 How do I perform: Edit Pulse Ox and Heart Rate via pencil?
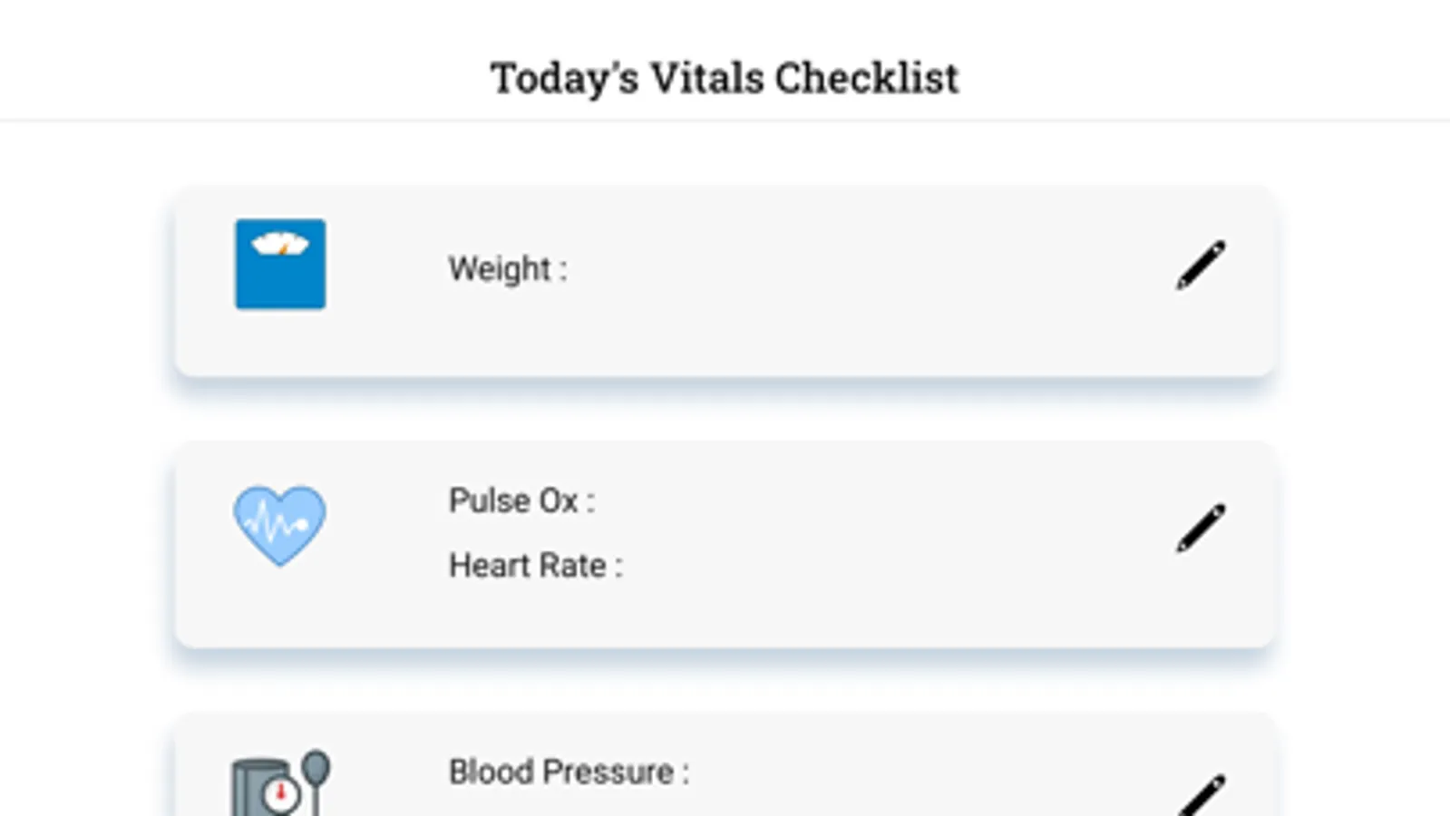click(1201, 528)
